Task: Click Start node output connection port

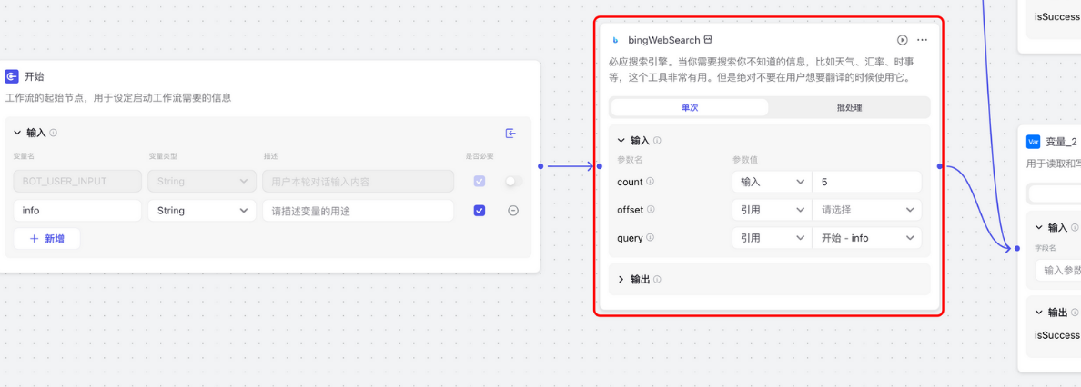Action: pyautogui.click(x=540, y=166)
